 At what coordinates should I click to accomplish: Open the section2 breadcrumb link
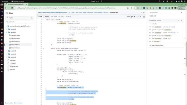coord(106,12)
